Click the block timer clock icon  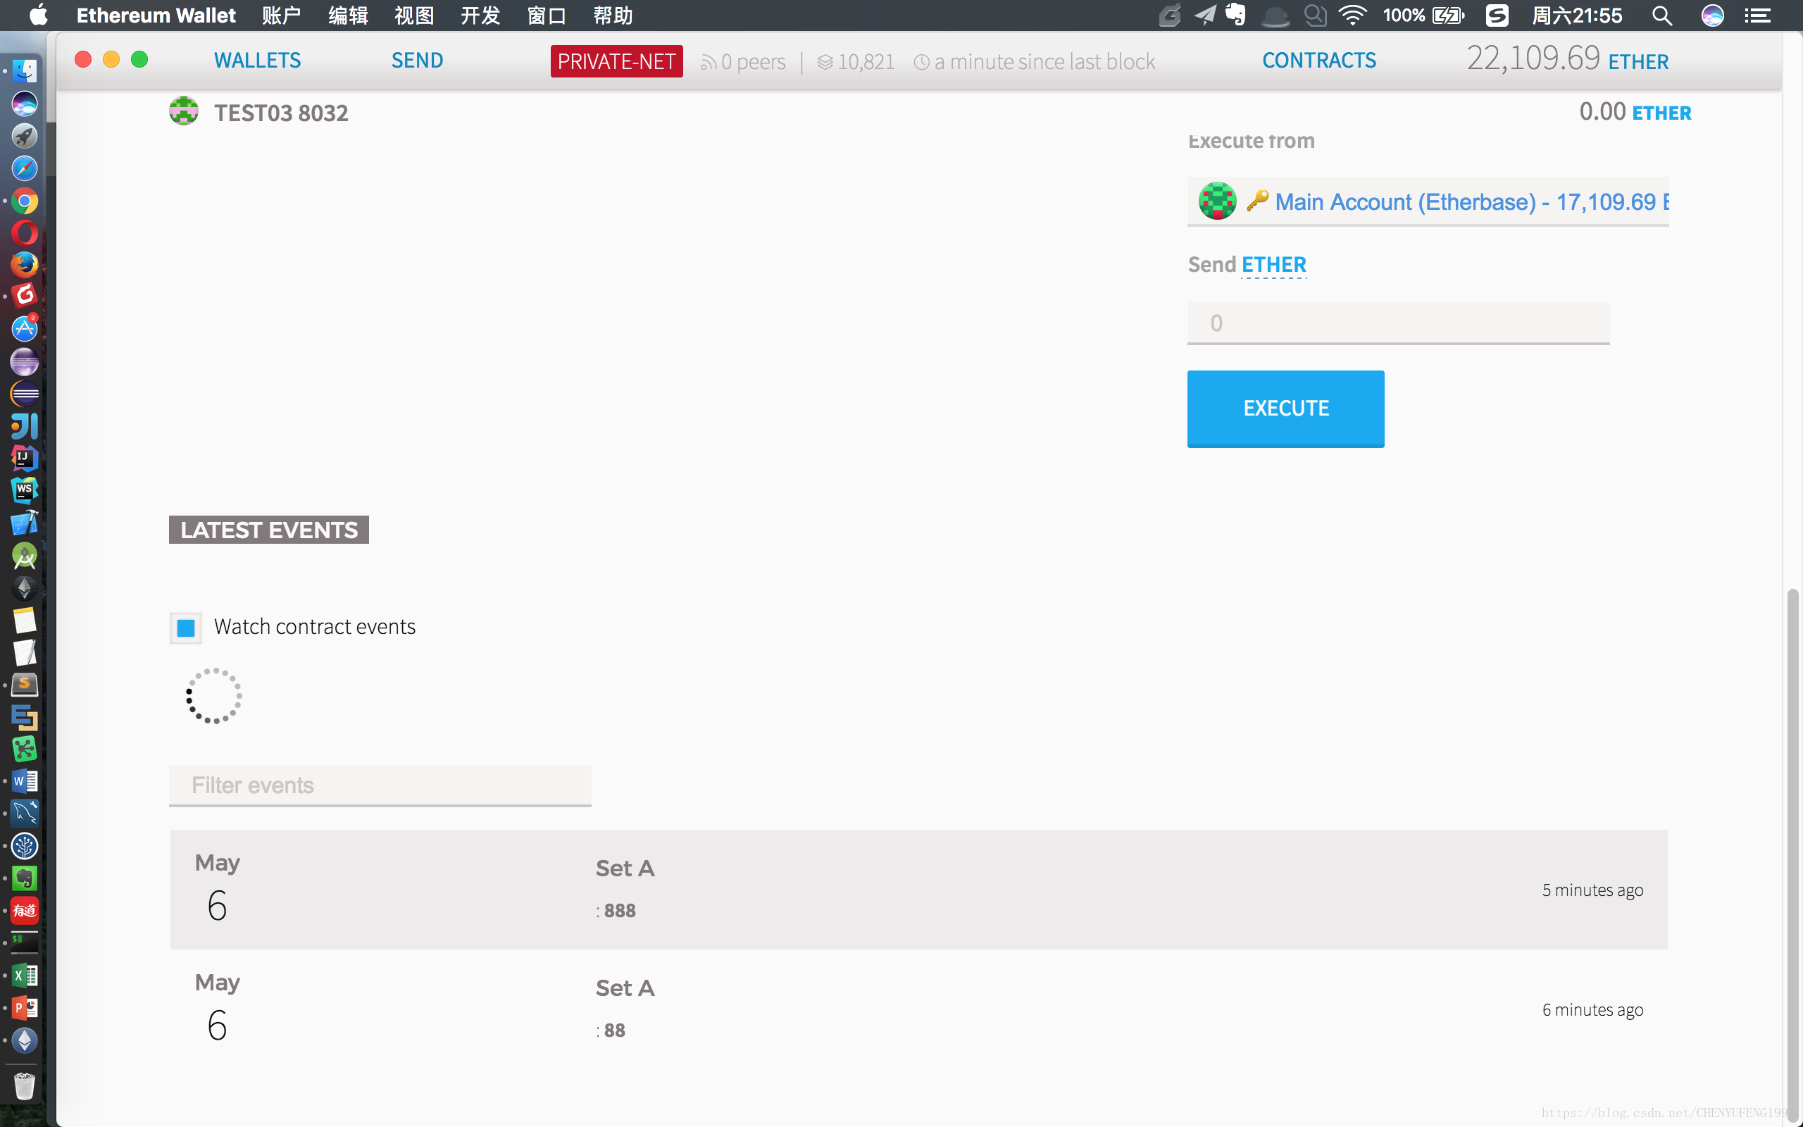click(919, 61)
